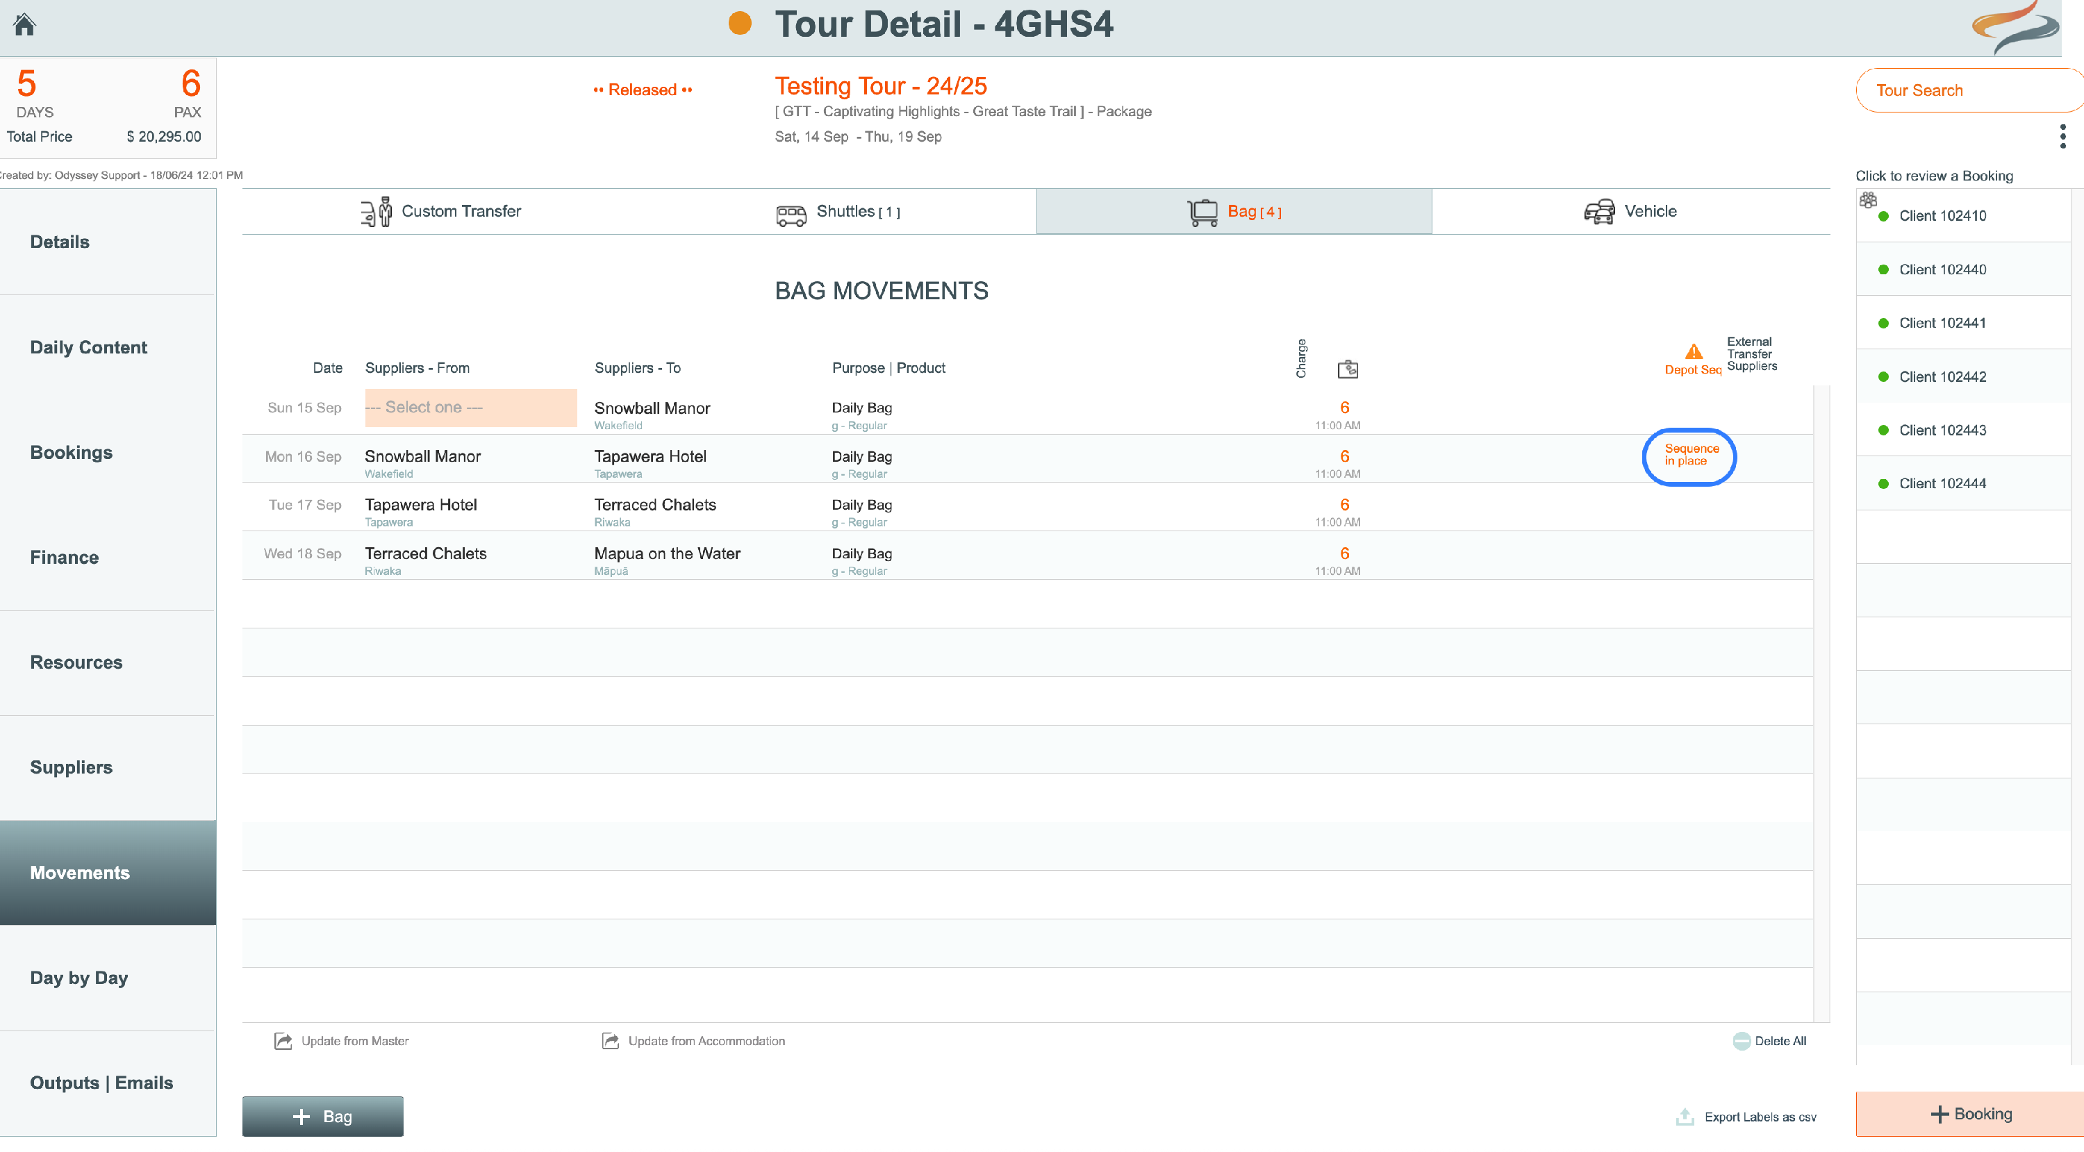Click the Update from Master icon
Image resolution: width=2084 pixels, height=1152 pixels.
pyautogui.click(x=282, y=1042)
